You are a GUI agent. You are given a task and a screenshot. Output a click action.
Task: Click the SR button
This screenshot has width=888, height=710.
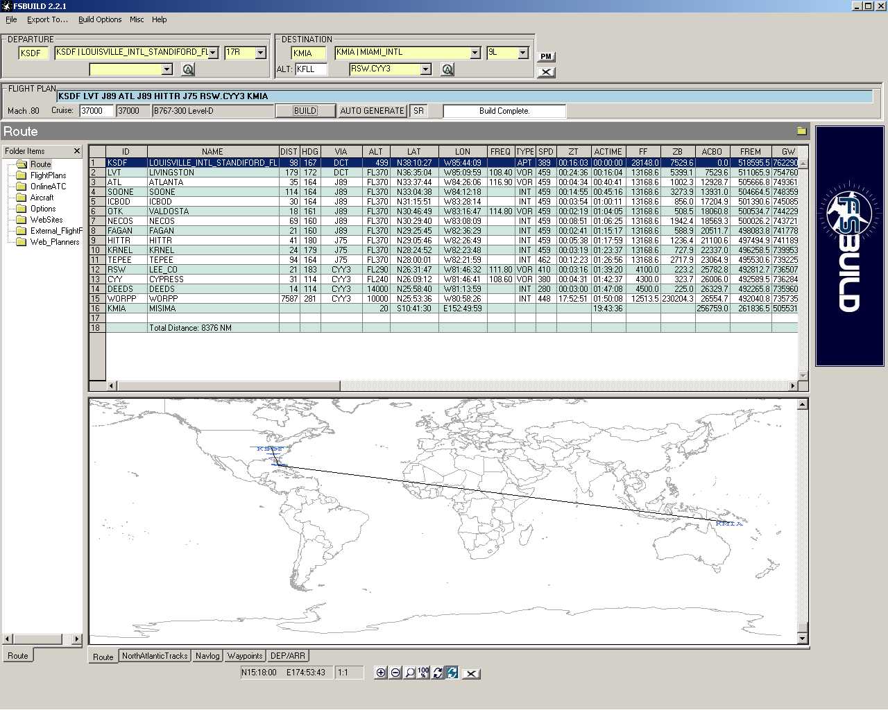point(418,111)
